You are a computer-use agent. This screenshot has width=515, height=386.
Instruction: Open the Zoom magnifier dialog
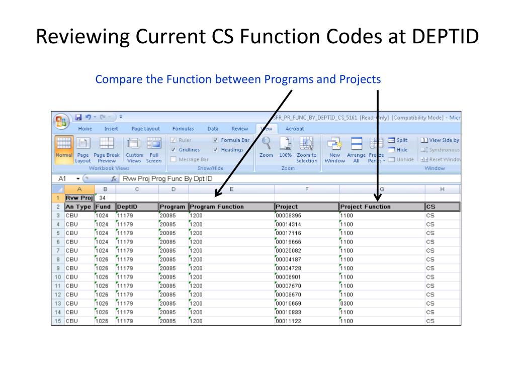pyautogui.click(x=266, y=147)
